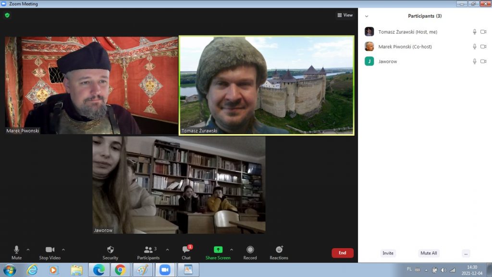Image resolution: width=492 pixels, height=277 pixels.
Task: Click the Invite button
Action: click(388, 253)
